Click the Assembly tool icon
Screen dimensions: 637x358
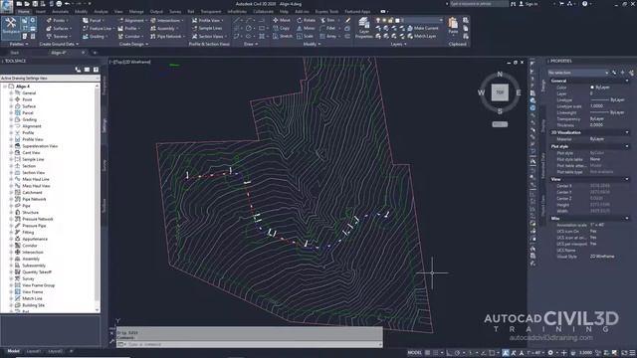point(152,29)
